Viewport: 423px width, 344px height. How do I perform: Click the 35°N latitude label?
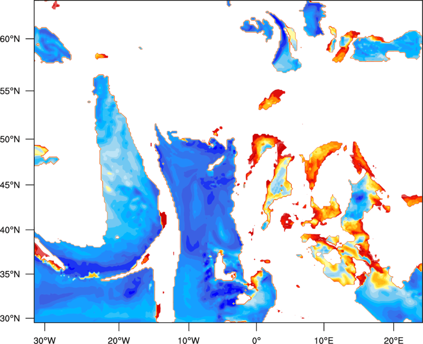pyautogui.click(x=10, y=274)
